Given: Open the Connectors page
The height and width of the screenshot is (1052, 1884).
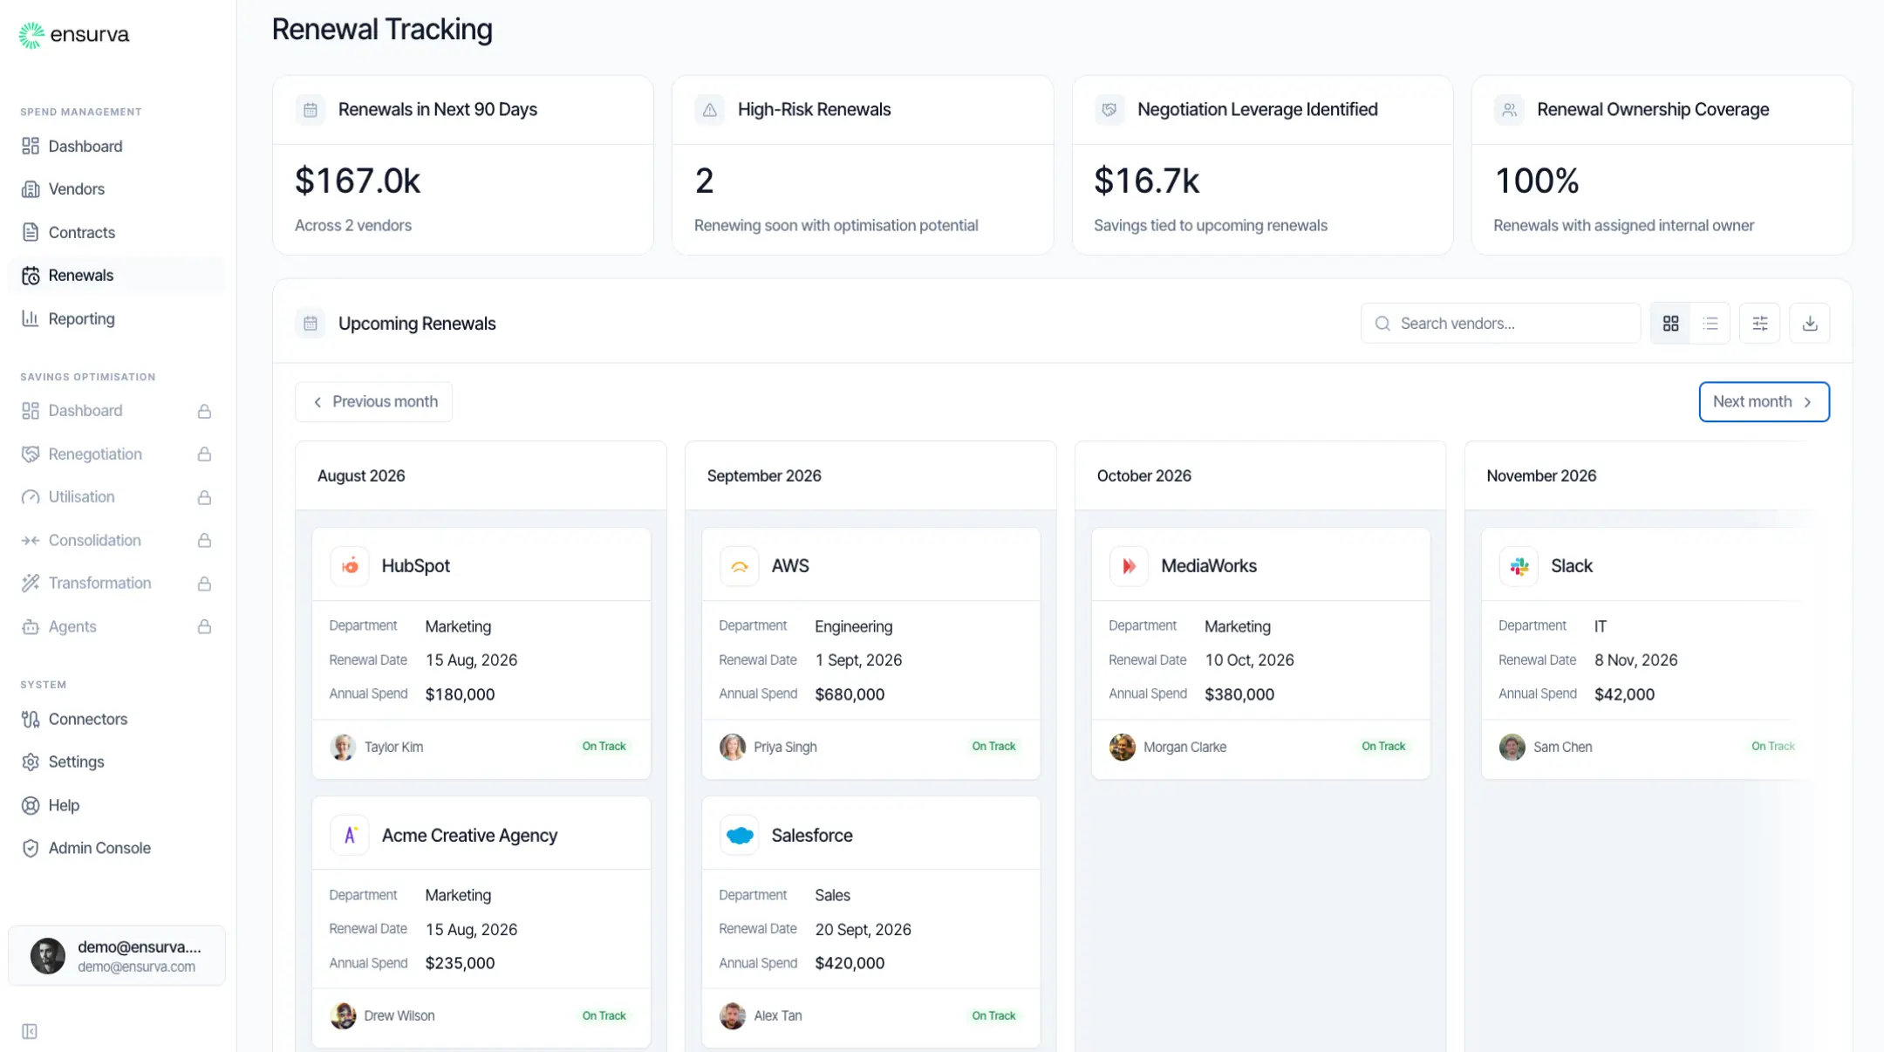Looking at the screenshot, I should [x=87, y=719].
